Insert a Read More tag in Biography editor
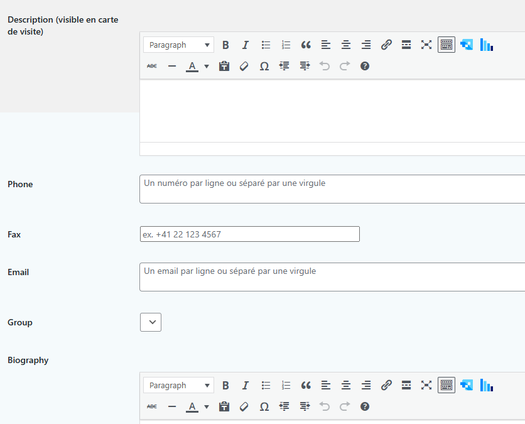This screenshot has width=525, height=424. pos(406,385)
